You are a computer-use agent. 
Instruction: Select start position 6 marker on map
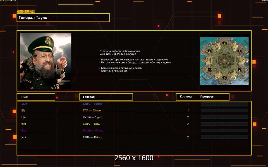(209, 51)
